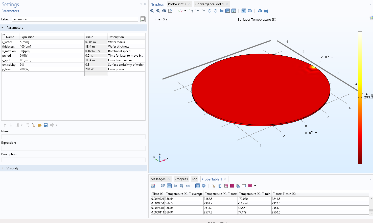373x223 pixels.
Task: Load parameters from file with folder icon
Action: pyautogui.click(x=39, y=125)
